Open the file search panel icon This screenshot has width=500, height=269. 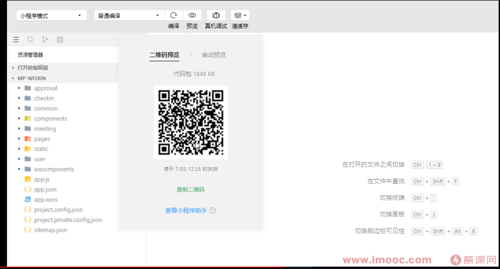(30, 39)
